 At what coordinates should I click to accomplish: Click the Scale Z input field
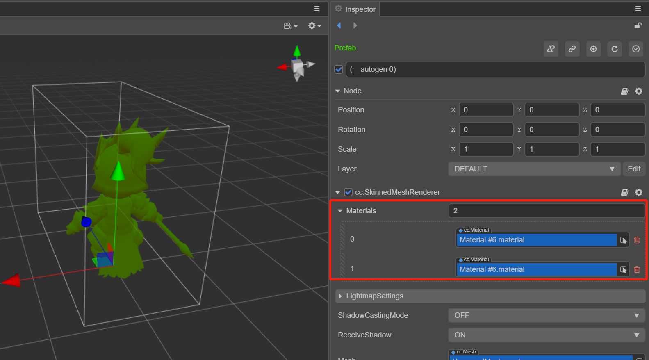[618, 149]
